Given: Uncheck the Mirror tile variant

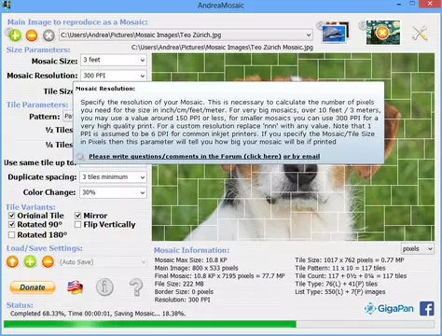Looking at the screenshot, I should click(x=78, y=216).
